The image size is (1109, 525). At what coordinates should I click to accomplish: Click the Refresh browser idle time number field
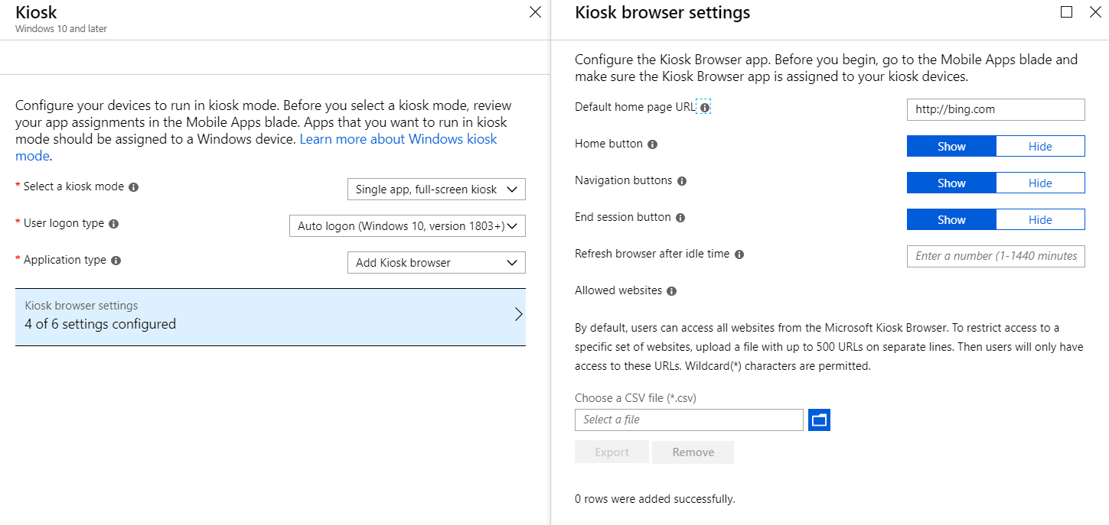[x=995, y=256]
